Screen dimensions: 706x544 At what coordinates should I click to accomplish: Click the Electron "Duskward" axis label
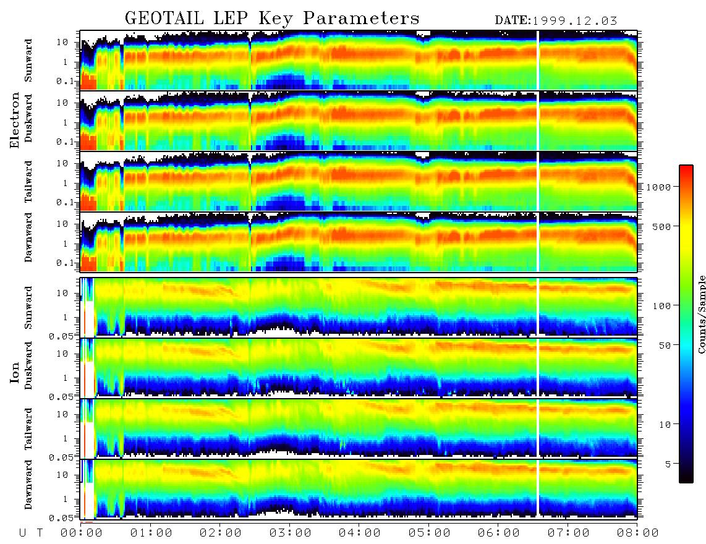28,118
